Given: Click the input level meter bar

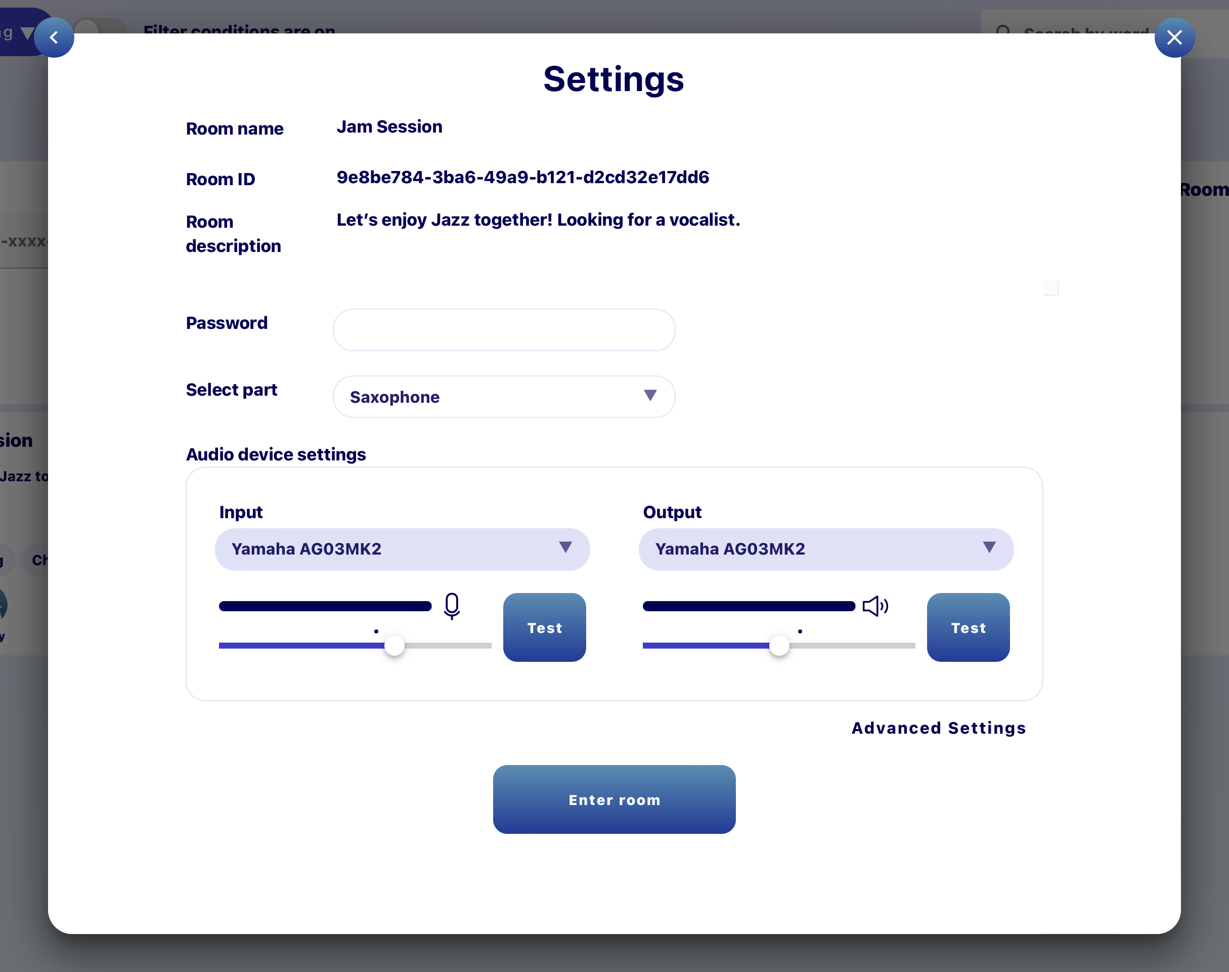Looking at the screenshot, I should 325,606.
